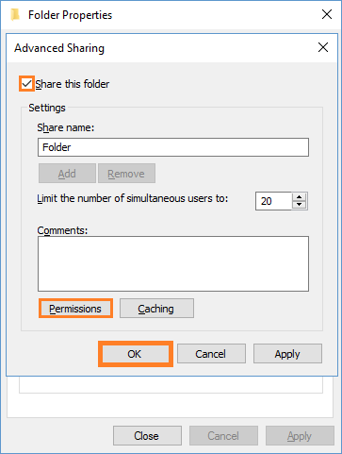Click the grayed-out Add button
Viewport: 342px width, 454px height.
(x=67, y=174)
